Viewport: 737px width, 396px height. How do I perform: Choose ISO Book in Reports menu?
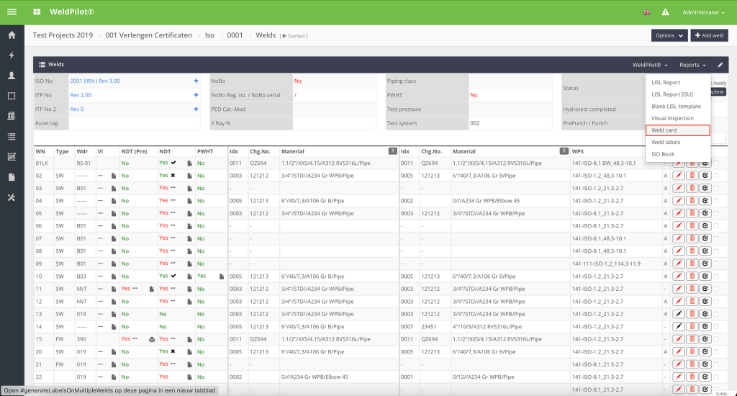click(663, 154)
